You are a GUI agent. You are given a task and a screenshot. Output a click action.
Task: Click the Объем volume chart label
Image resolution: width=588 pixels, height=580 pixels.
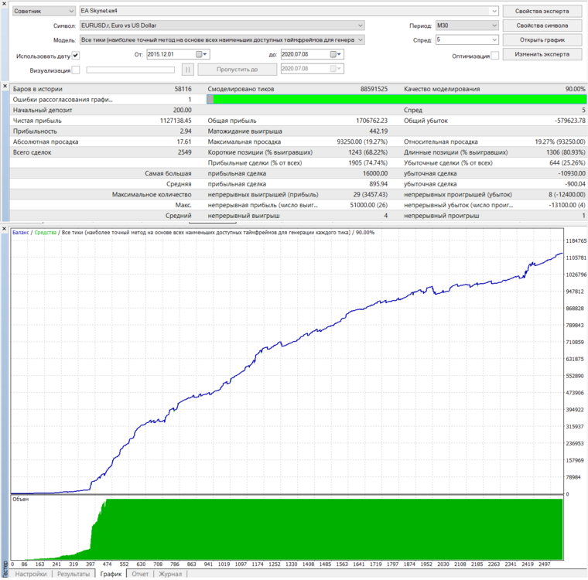pos(21,500)
